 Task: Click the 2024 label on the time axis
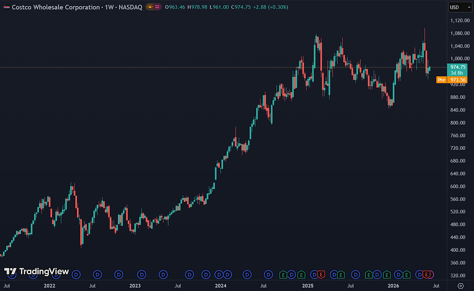pyautogui.click(x=221, y=286)
